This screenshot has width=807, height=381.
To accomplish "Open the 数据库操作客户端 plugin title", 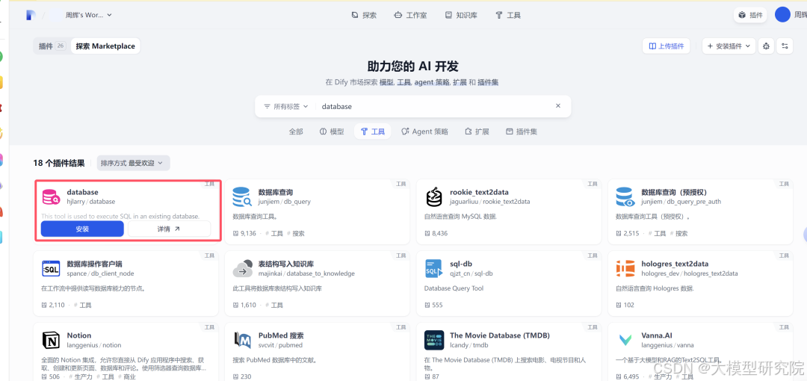I will pos(95,264).
